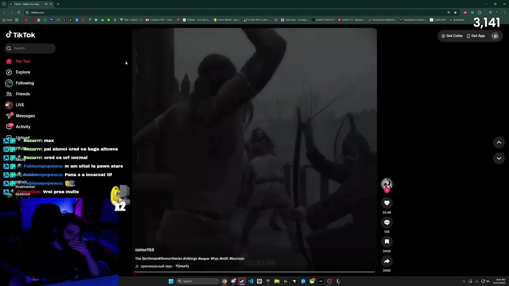This screenshot has width=509, height=286.
Task: Open the Adblock extension icon
Action: (x=465, y=12)
